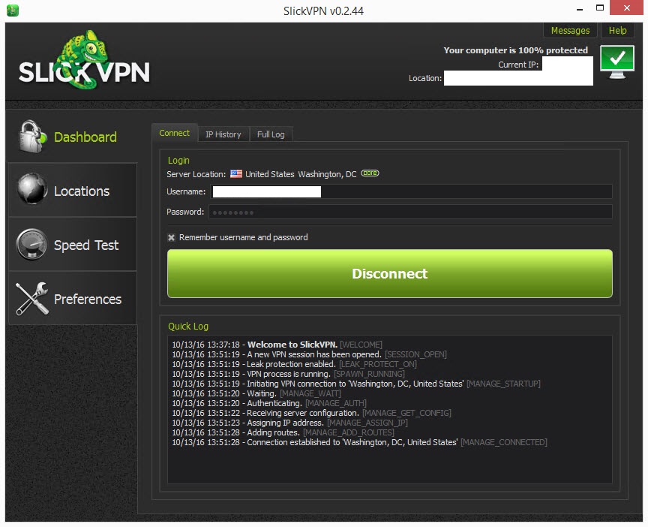Click 'Your computer is 100% protected' status

[x=516, y=50]
